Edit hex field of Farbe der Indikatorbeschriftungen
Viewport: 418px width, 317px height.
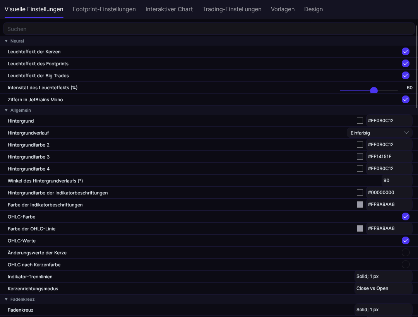tap(389, 205)
